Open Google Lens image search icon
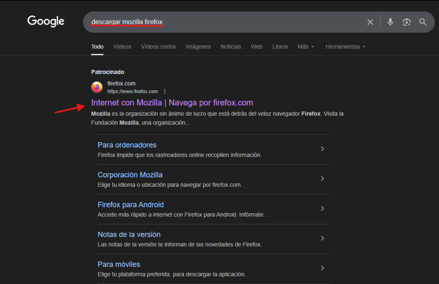 click(x=406, y=22)
